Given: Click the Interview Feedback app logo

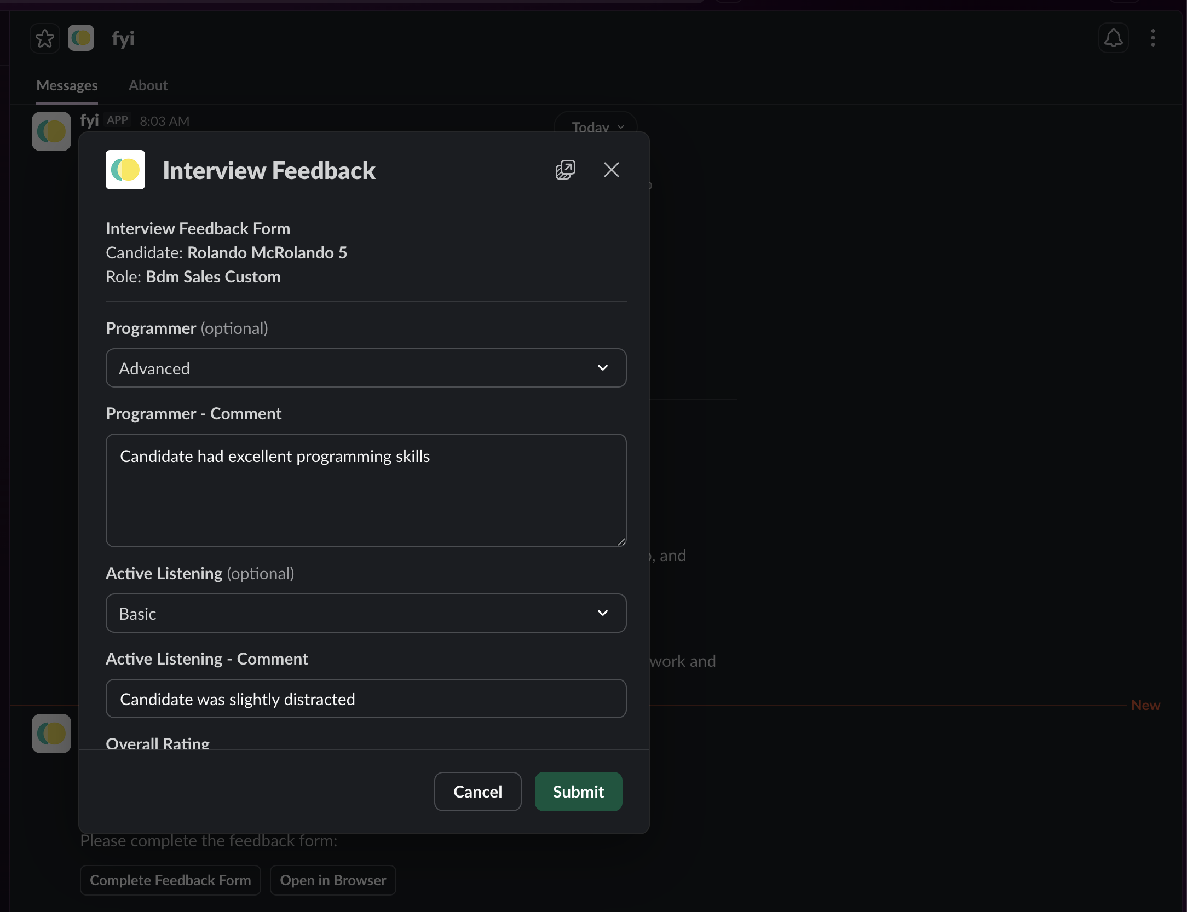Looking at the screenshot, I should tap(125, 170).
